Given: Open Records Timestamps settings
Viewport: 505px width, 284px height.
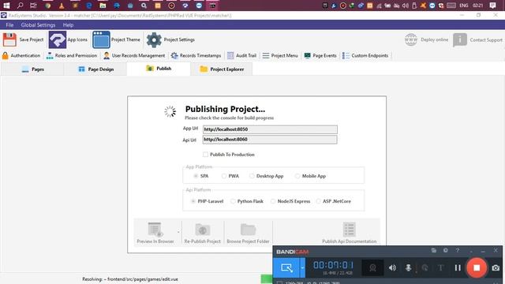Looking at the screenshot, I should pos(196,55).
